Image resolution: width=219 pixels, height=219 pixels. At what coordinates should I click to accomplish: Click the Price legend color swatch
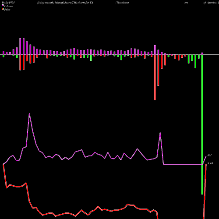(x=3, y=9)
